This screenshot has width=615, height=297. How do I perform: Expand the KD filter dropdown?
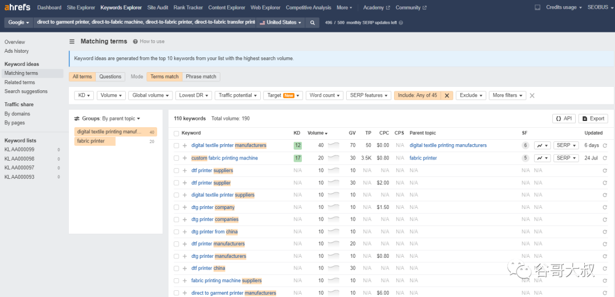pos(84,95)
